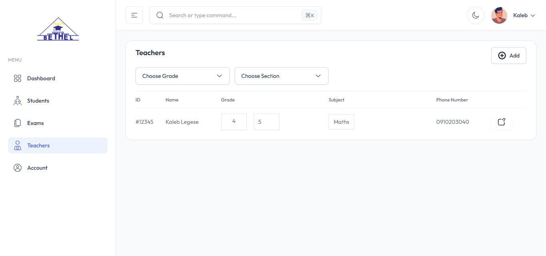Click the Bethel school logo

(x=58, y=30)
